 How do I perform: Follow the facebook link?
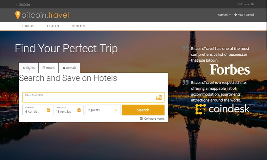tap(24, 4)
